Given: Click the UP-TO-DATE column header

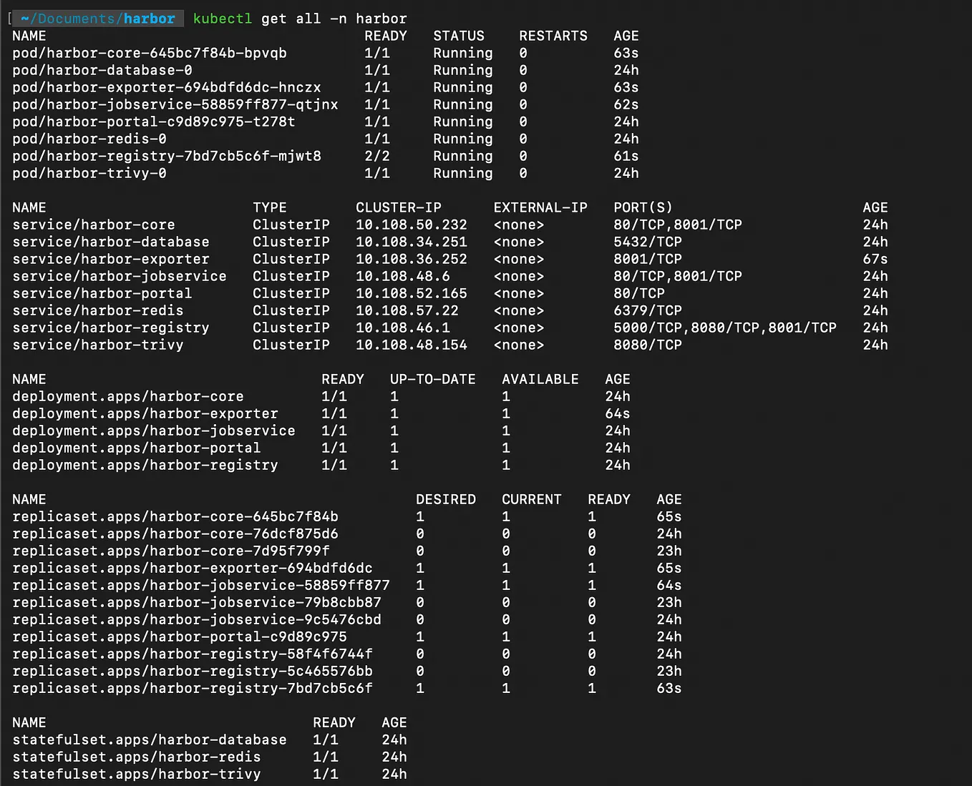Looking at the screenshot, I should coord(433,379).
